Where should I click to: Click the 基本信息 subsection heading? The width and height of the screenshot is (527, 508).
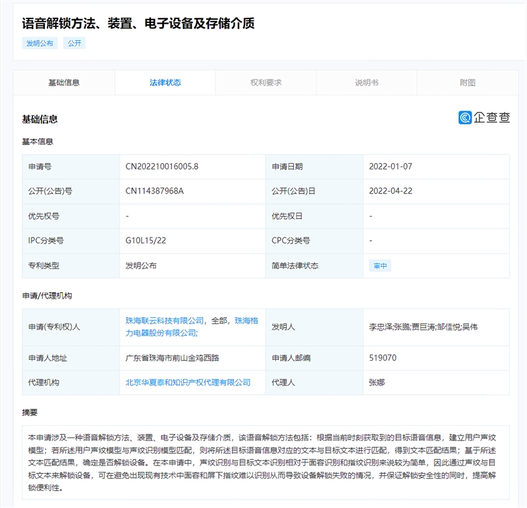coord(38,141)
